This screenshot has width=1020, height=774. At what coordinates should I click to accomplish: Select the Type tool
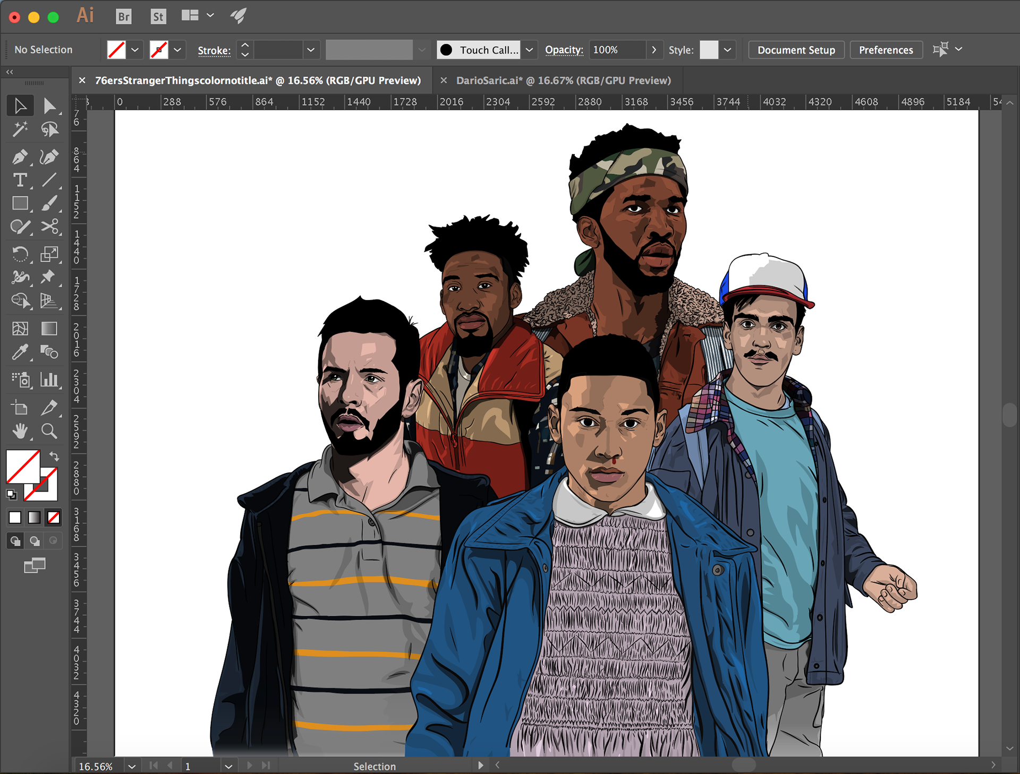click(x=20, y=180)
